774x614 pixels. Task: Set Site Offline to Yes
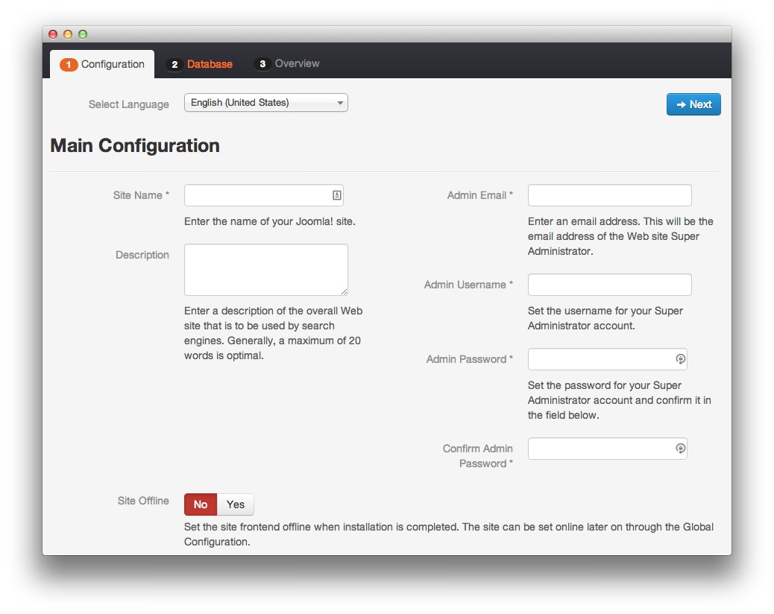pyautogui.click(x=236, y=504)
